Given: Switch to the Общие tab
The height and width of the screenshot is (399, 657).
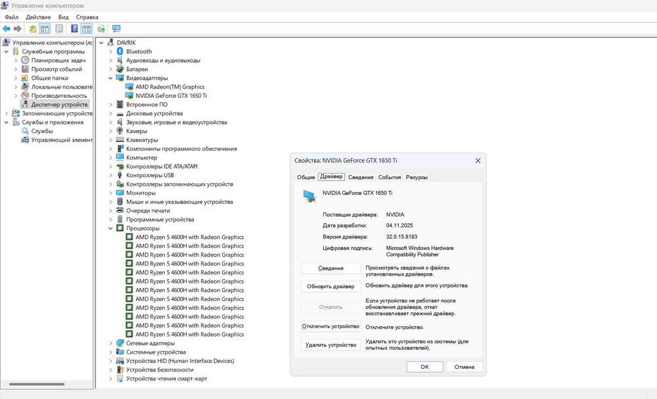Looking at the screenshot, I should coord(306,177).
